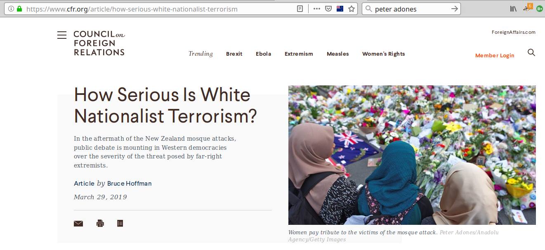Open the browser Library icon
Image resolution: width=545 pixels, height=250 pixels.
coord(514,9)
